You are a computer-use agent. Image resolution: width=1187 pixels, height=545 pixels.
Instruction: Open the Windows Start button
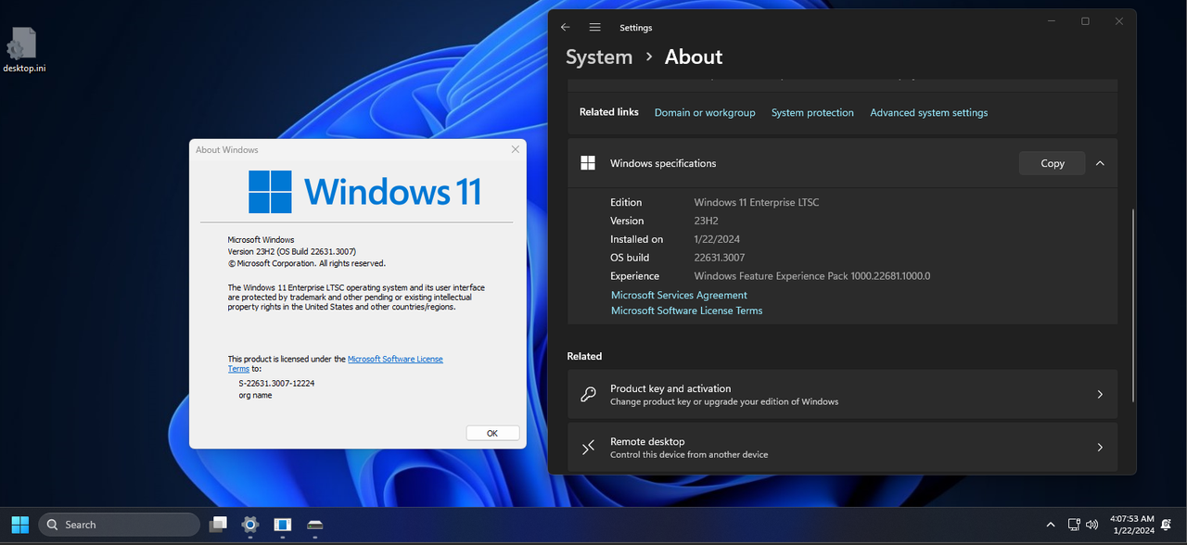tap(19, 525)
